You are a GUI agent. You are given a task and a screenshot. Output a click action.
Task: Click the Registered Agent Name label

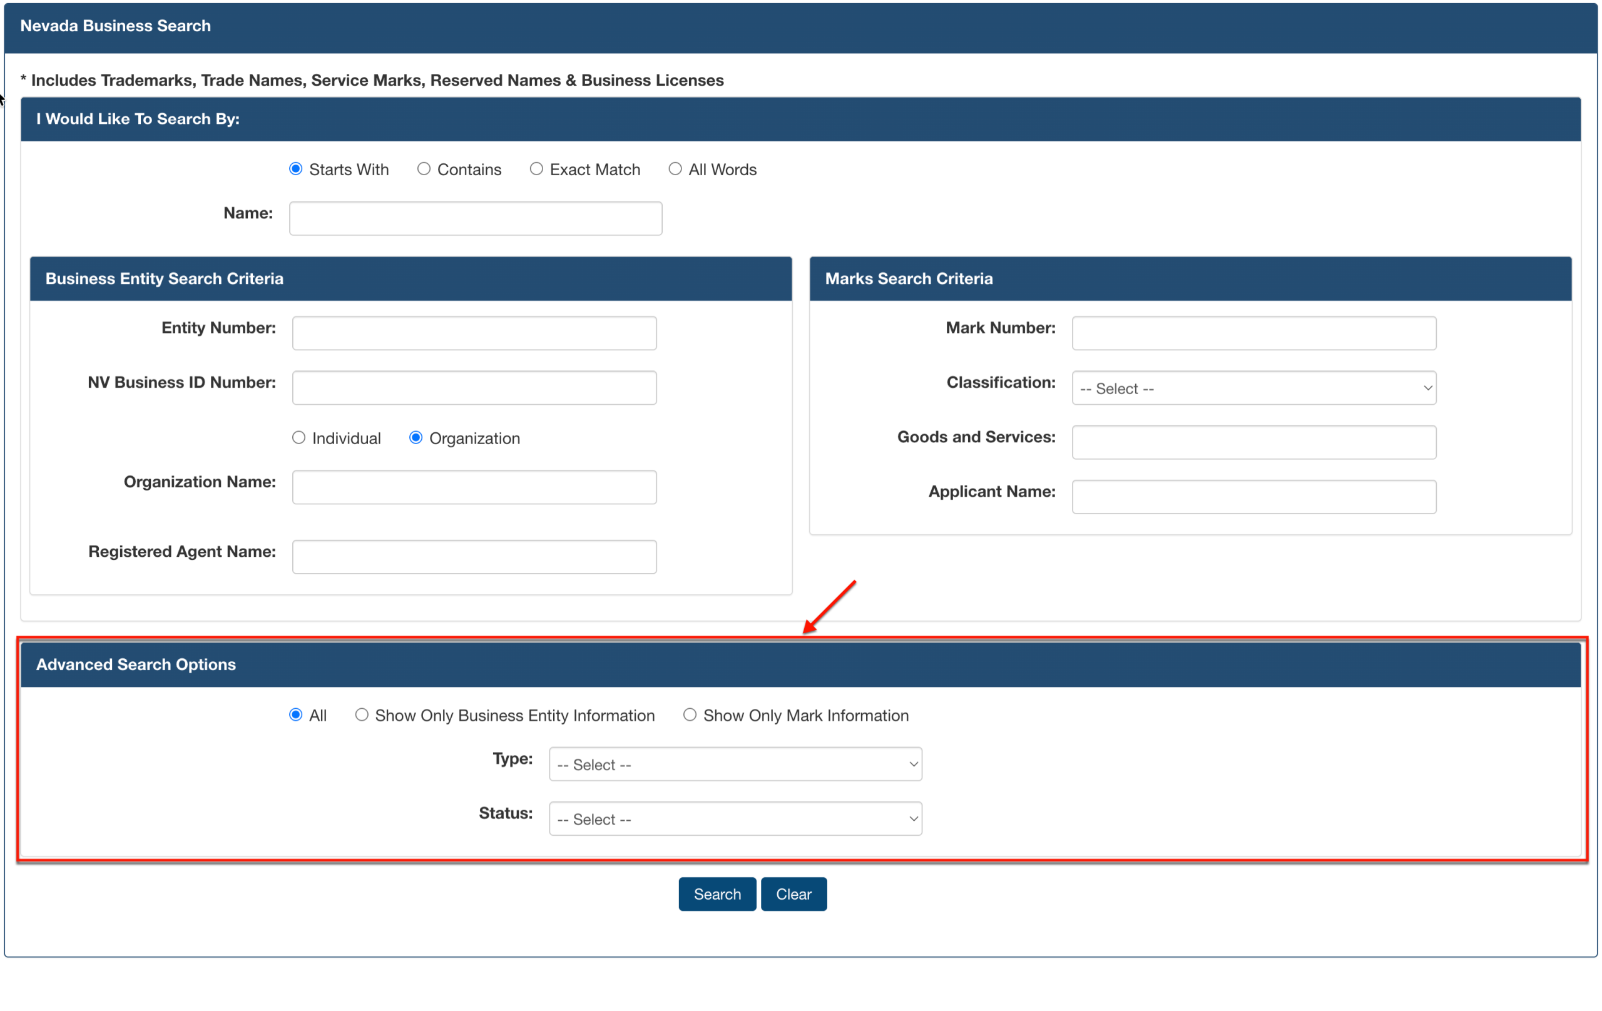(182, 552)
